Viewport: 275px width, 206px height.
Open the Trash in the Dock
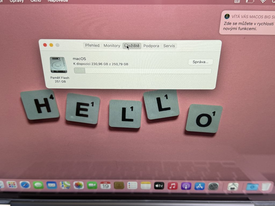coord(267,187)
